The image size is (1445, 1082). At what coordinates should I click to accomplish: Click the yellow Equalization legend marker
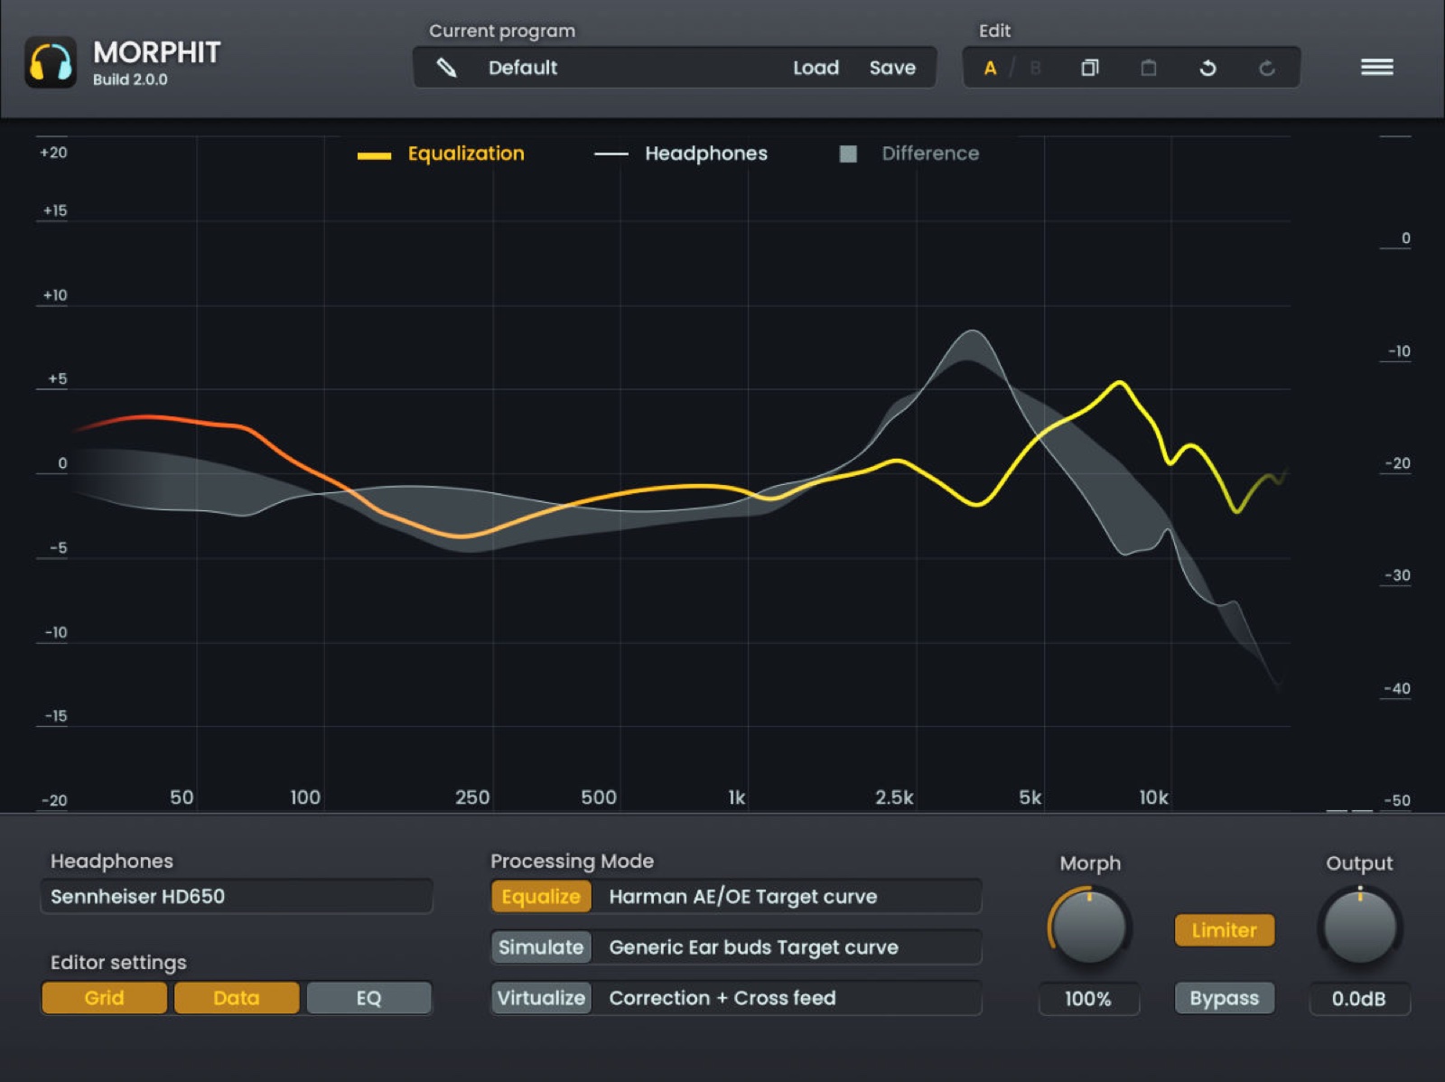click(374, 155)
